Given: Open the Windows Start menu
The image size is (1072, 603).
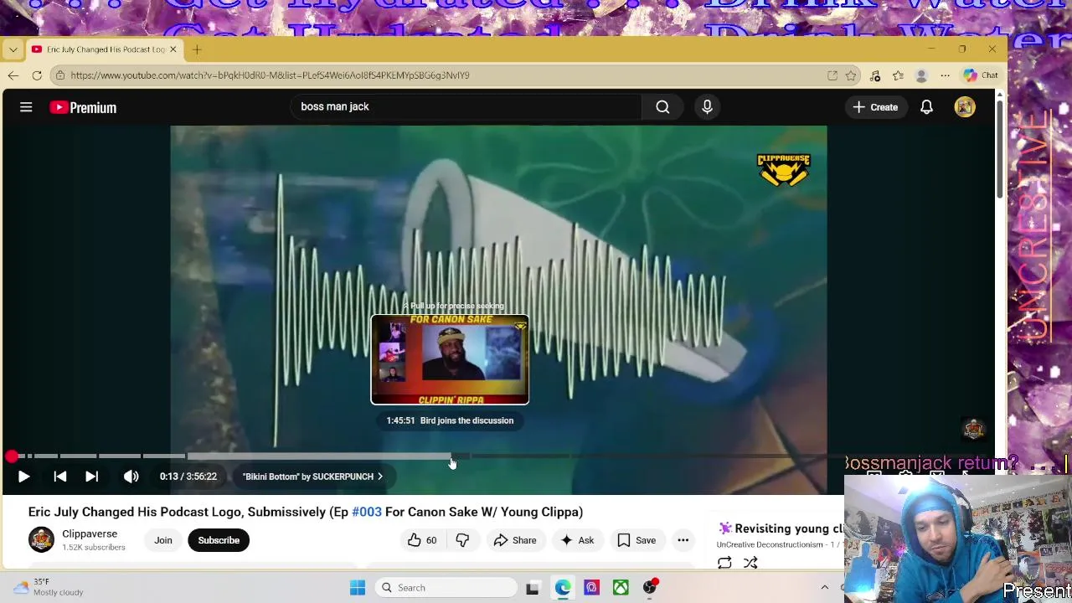Looking at the screenshot, I should pos(358,588).
